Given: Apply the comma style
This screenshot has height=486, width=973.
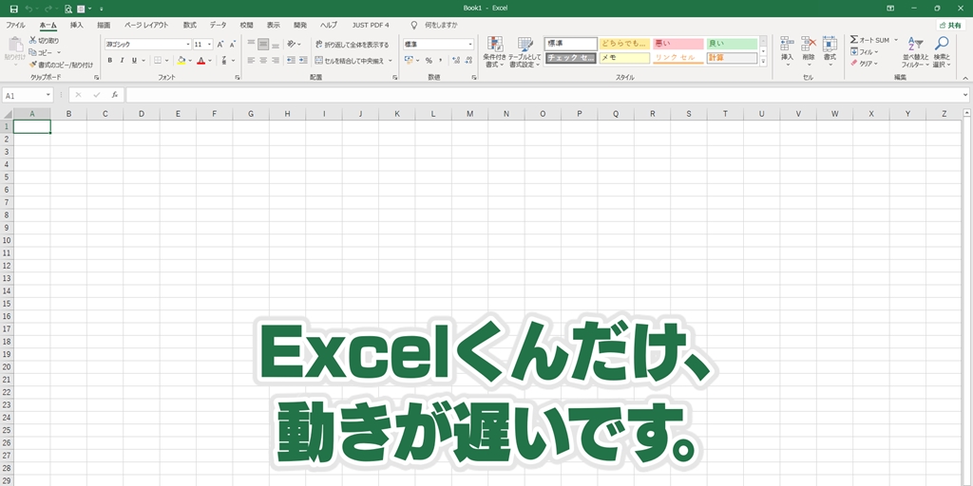Looking at the screenshot, I should (441, 60).
